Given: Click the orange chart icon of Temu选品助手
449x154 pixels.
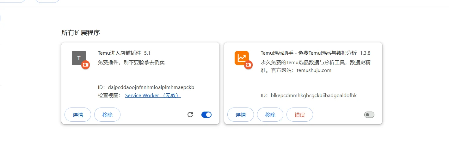Looking at the screenshot, I should 242,58.
